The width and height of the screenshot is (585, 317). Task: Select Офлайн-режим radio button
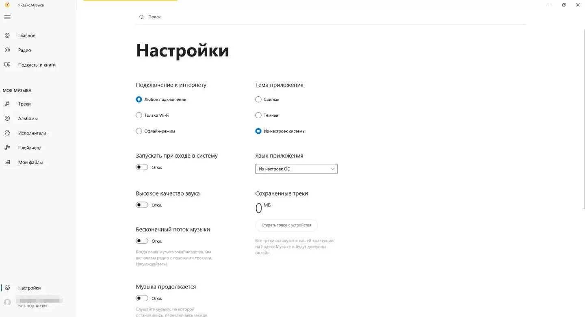point(139,131)
